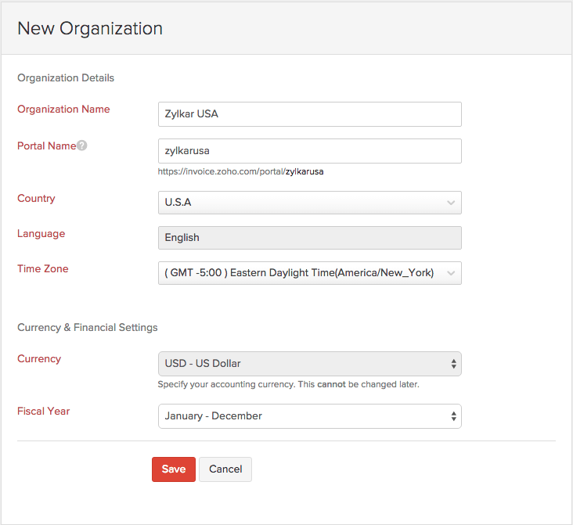Focus the Organization Name field with Zylkar USA

[309, 114]
